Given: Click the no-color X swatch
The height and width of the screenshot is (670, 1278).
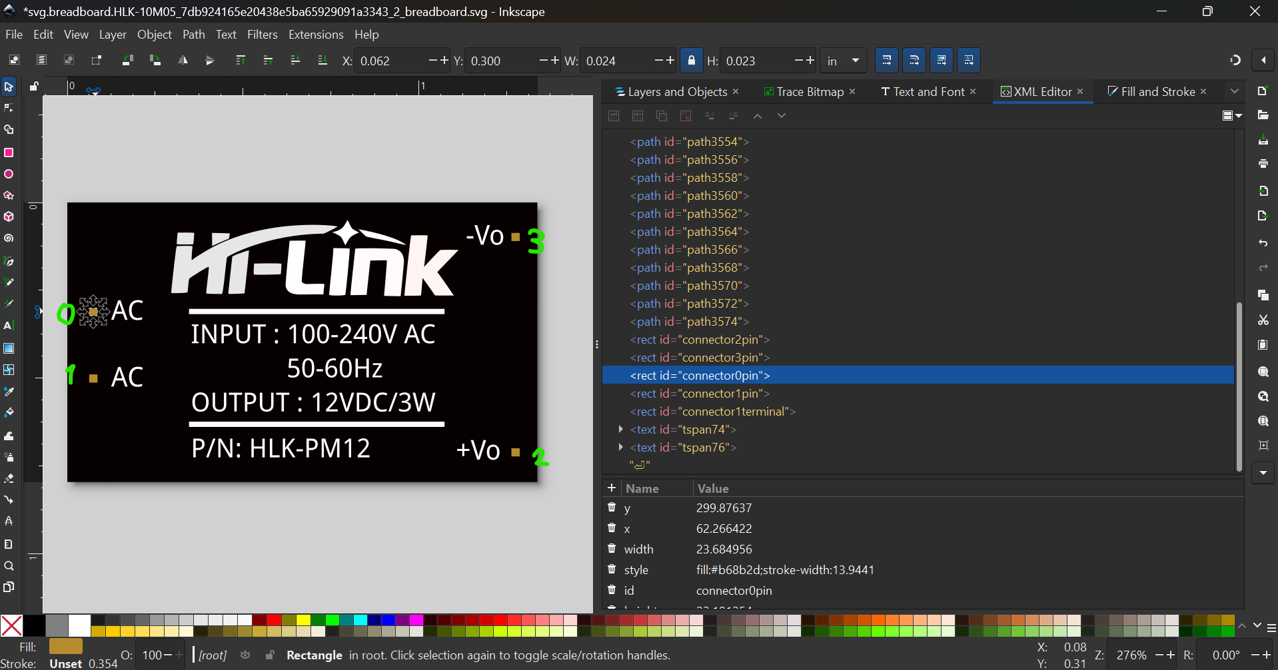Looking at the screenshot, I should coord(11,626).
